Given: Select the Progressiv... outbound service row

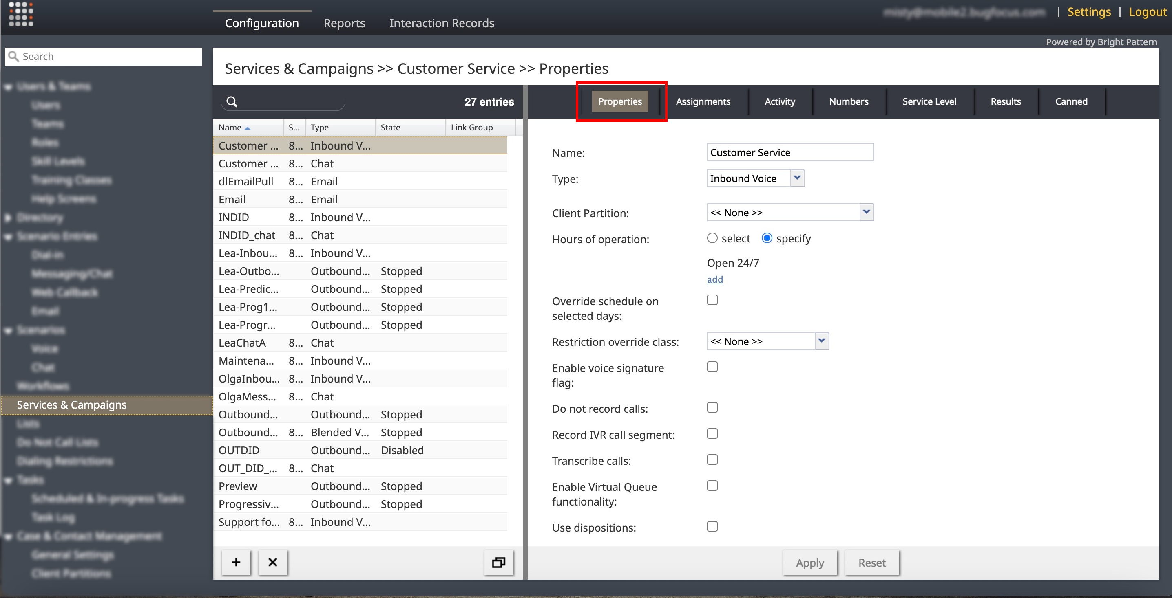Looking at the screenshot, I should tap(360, 504).
